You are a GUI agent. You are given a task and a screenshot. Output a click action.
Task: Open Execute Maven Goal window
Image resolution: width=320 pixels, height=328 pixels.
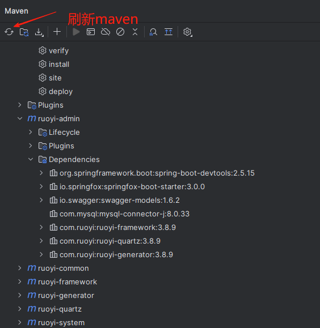91,32
